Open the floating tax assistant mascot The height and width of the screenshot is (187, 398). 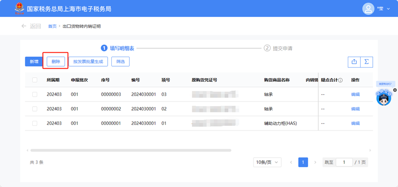coord(383,96)
